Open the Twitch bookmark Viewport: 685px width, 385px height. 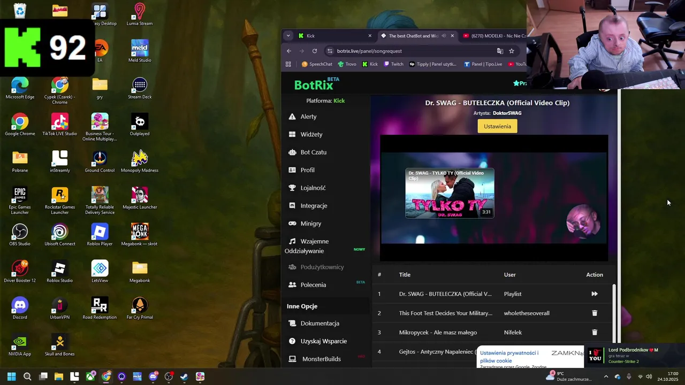pos(394,64)
